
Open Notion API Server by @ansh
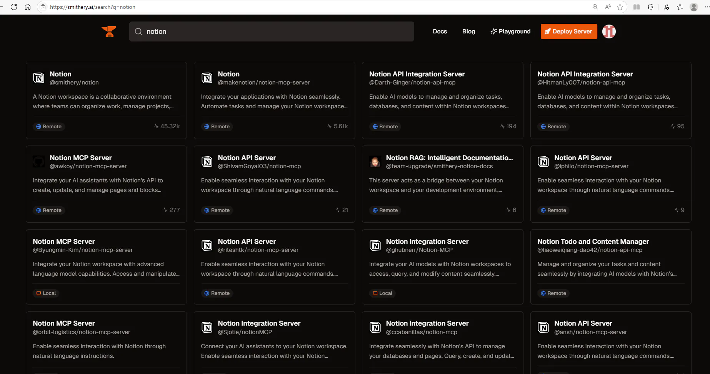(611, 343)
